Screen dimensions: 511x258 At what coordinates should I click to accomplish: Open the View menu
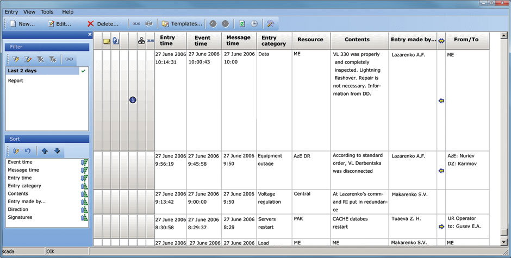29,12
